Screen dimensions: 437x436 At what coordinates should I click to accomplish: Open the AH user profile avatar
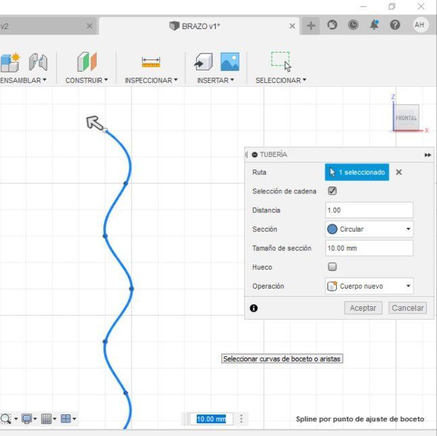pyautogui.click(x=419, y=25)
